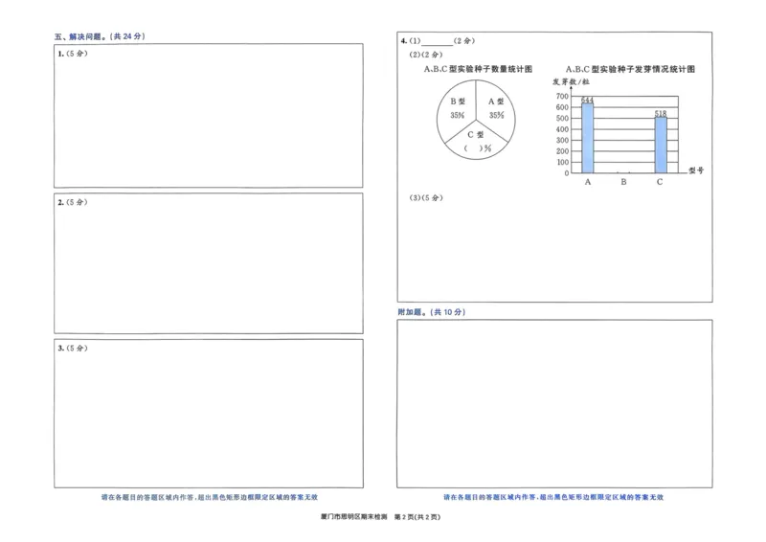766x542 pixels.
Task: Click the blue bar for type A (644)
Action: [587, 138]
